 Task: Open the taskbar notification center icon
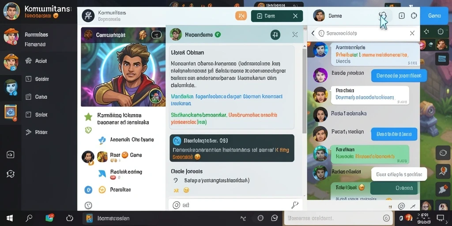coord(441,218)
